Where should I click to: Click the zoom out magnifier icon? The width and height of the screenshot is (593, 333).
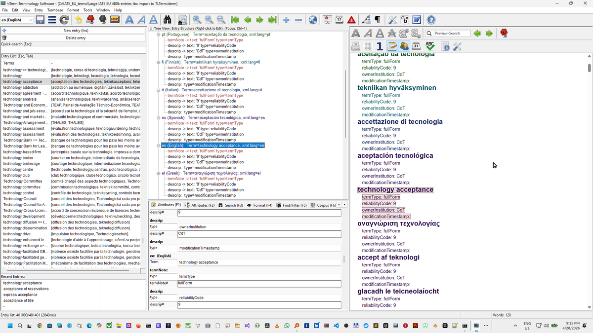[221, 20]
